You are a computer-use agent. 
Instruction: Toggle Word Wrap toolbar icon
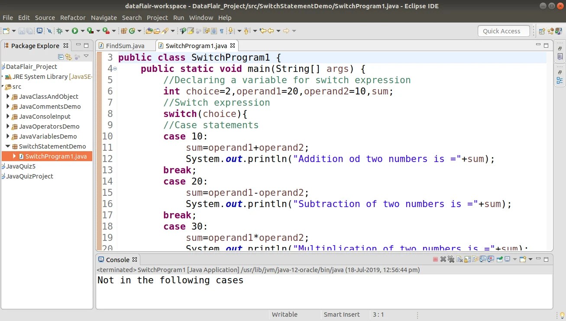coord(206,31)
